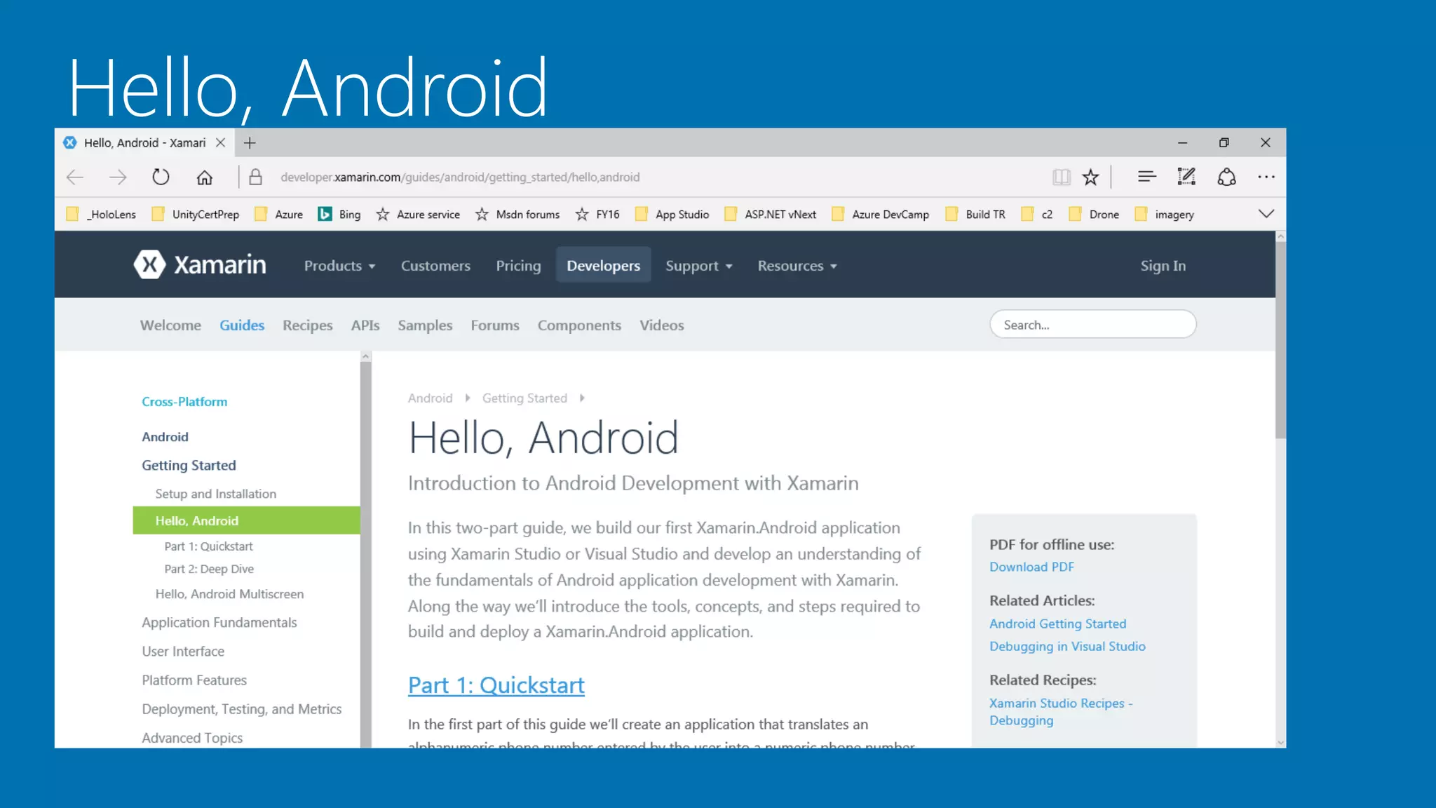Click the sidebar scrollbar up arrow

coord(365,357)
